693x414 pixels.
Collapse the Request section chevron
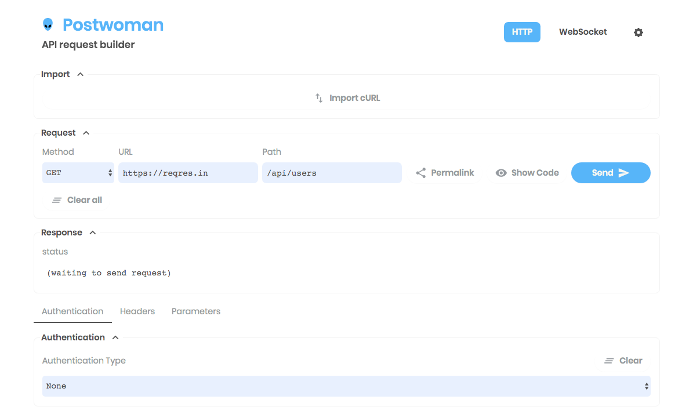86,133
